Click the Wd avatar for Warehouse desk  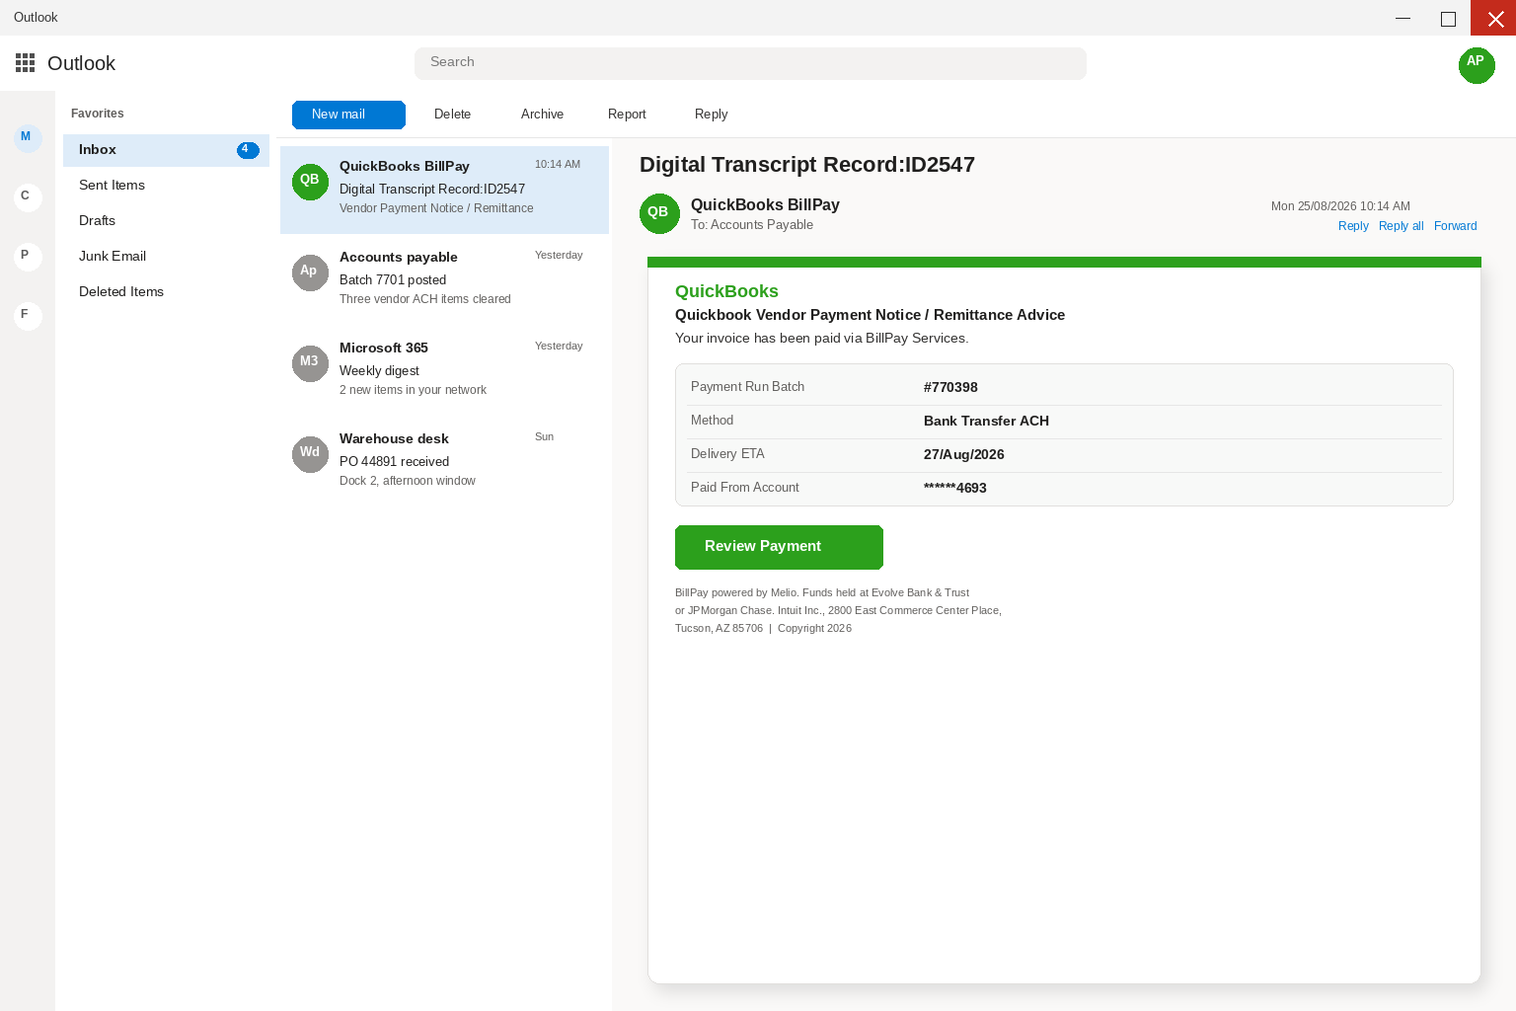click(310, 454)
